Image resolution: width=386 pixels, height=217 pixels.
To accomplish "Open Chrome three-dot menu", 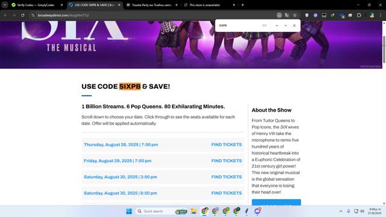I will 381,15.
